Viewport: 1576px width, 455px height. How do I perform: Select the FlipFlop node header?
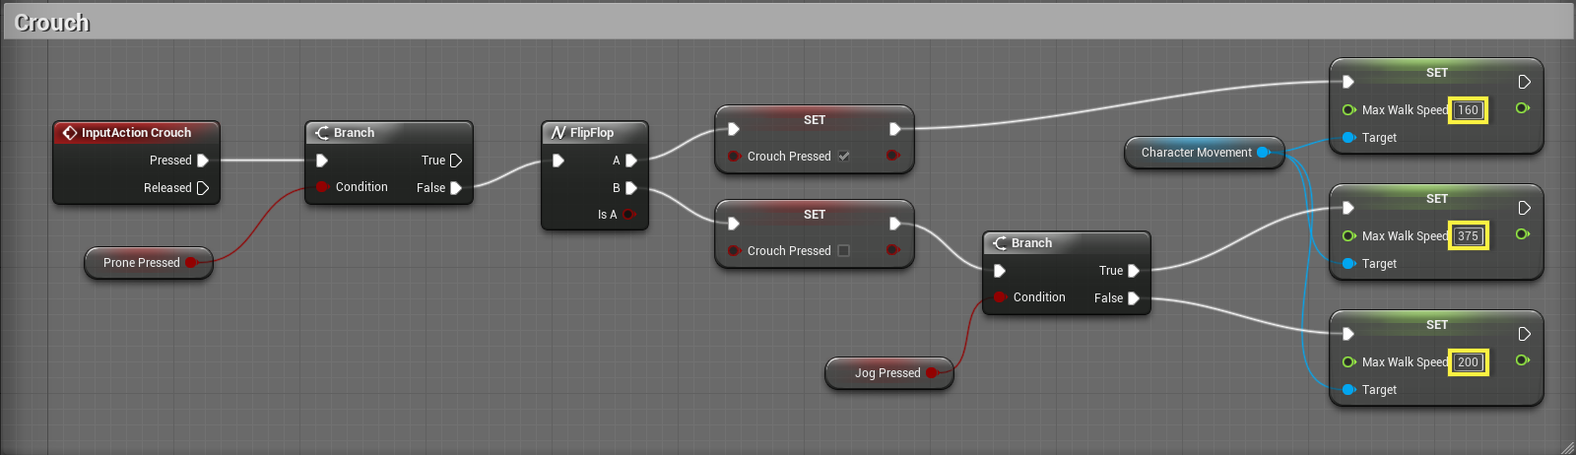pos(595,133)
